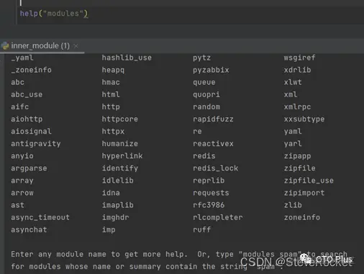The image size is (364, 274).
Task: Click the httpcore module text
Action: [x=120, y=119]
